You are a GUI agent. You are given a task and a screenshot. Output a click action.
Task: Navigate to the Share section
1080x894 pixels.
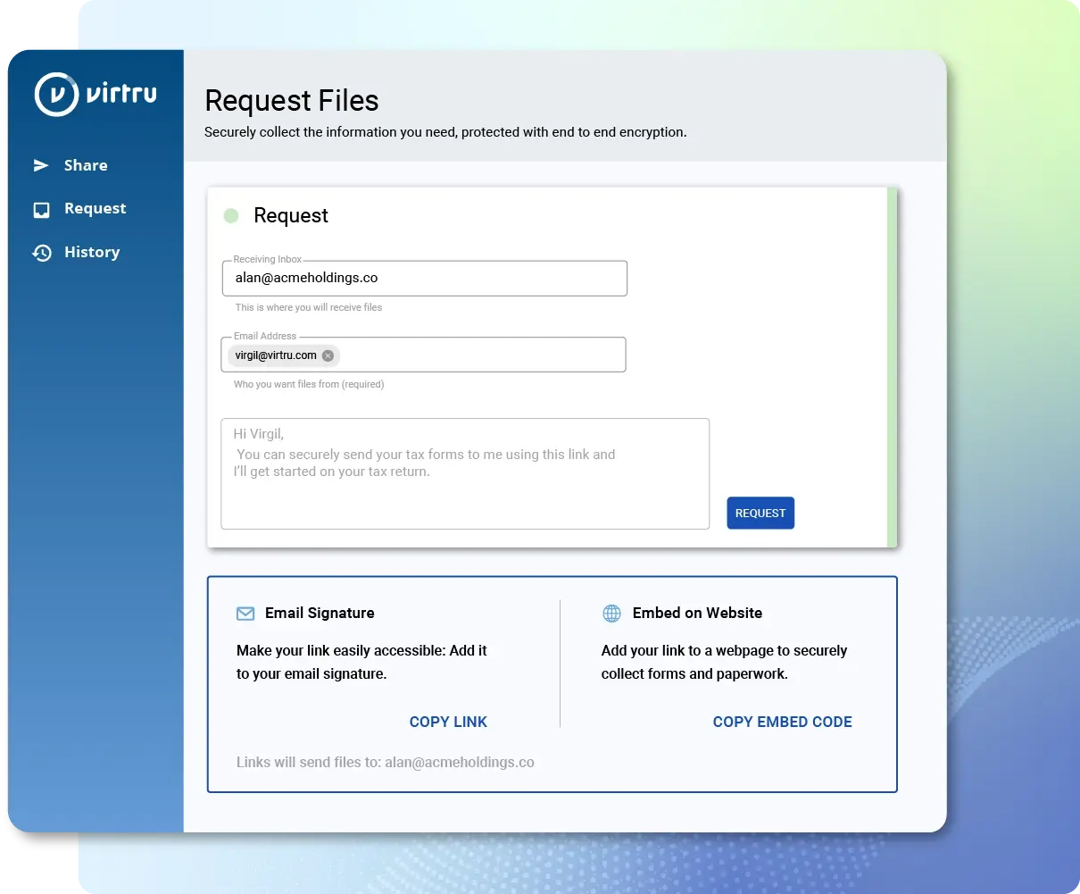pyautogui.click(x=85, y=164)
